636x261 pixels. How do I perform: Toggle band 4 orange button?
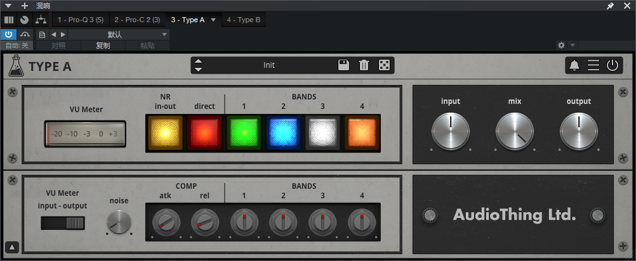pyautogui.click(x=362, y=133)
